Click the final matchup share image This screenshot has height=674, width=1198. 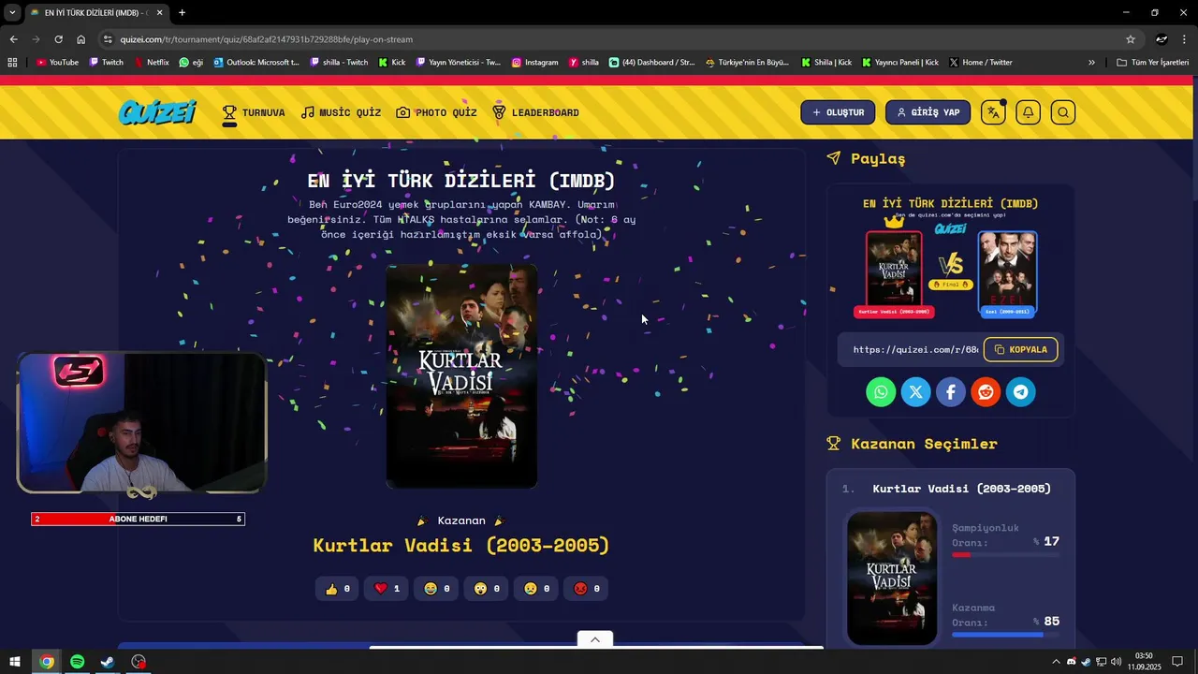[x=950, y=256]
